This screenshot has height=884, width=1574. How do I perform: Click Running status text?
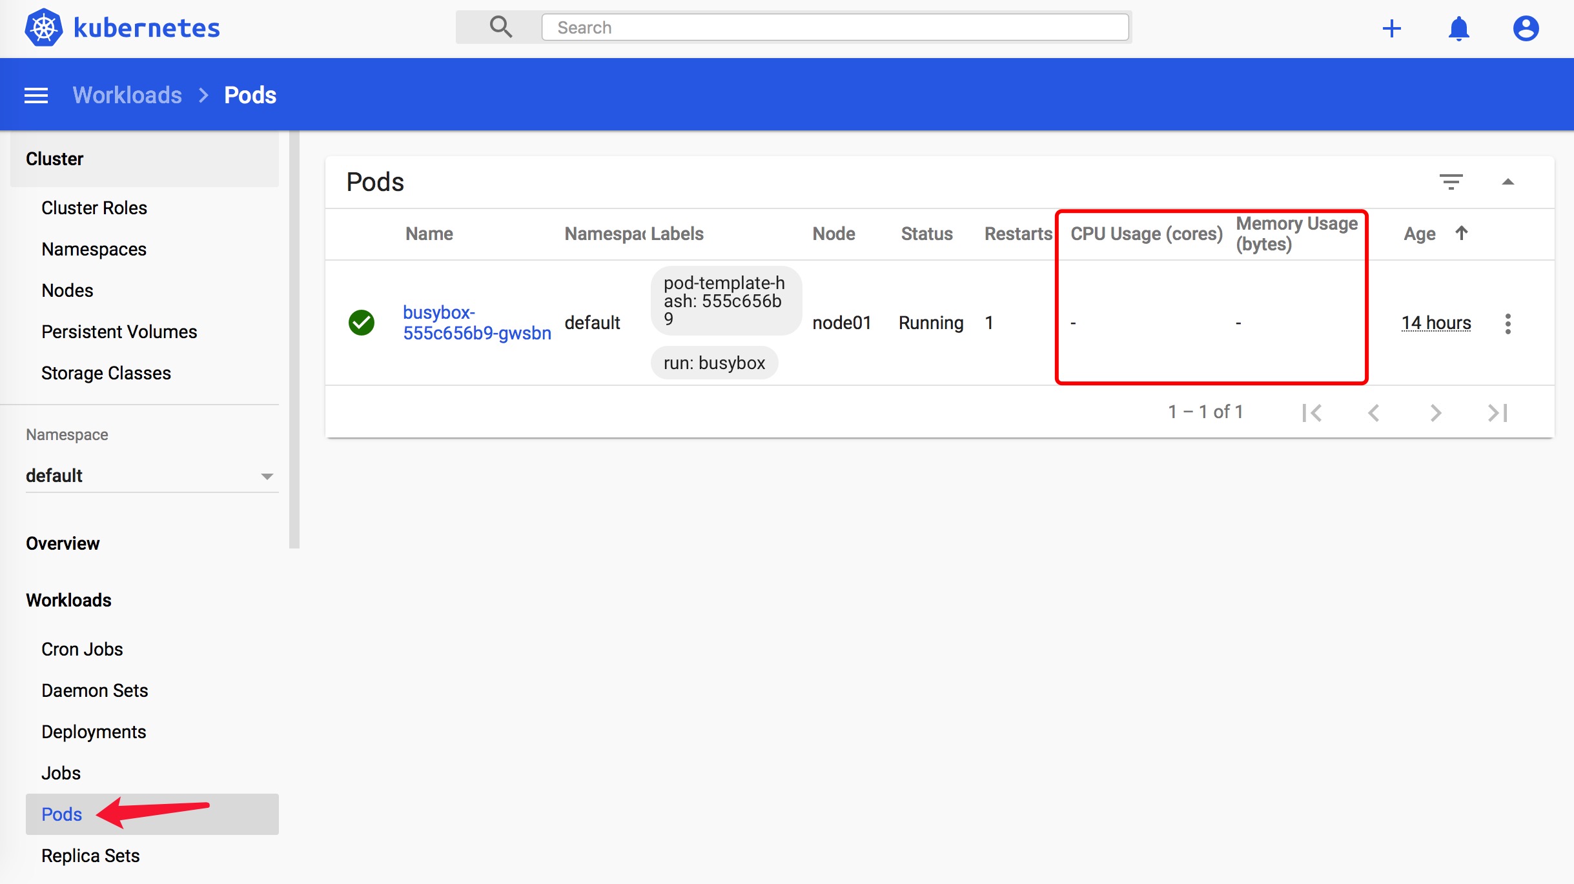click(931, 323)
